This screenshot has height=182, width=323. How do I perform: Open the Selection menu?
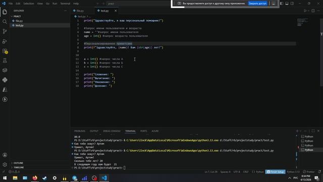[x=29, y=4]
